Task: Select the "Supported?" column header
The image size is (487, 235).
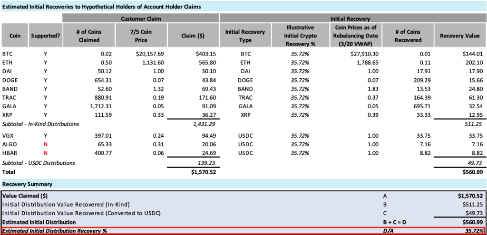Action: (x=46, y=36)
